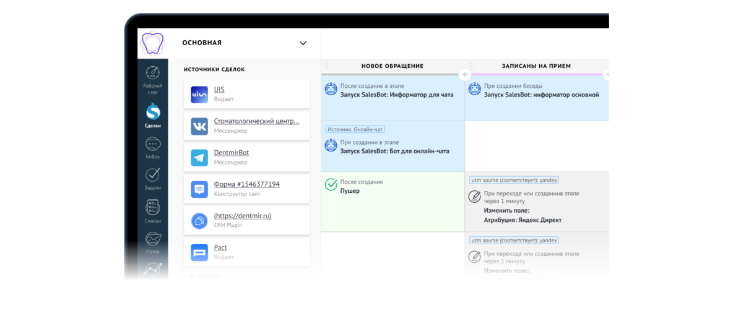Open Запуск SalesBot: Бот для онлайн-чата trigger
Screen dimensions: 733x327
click(395, 151)
